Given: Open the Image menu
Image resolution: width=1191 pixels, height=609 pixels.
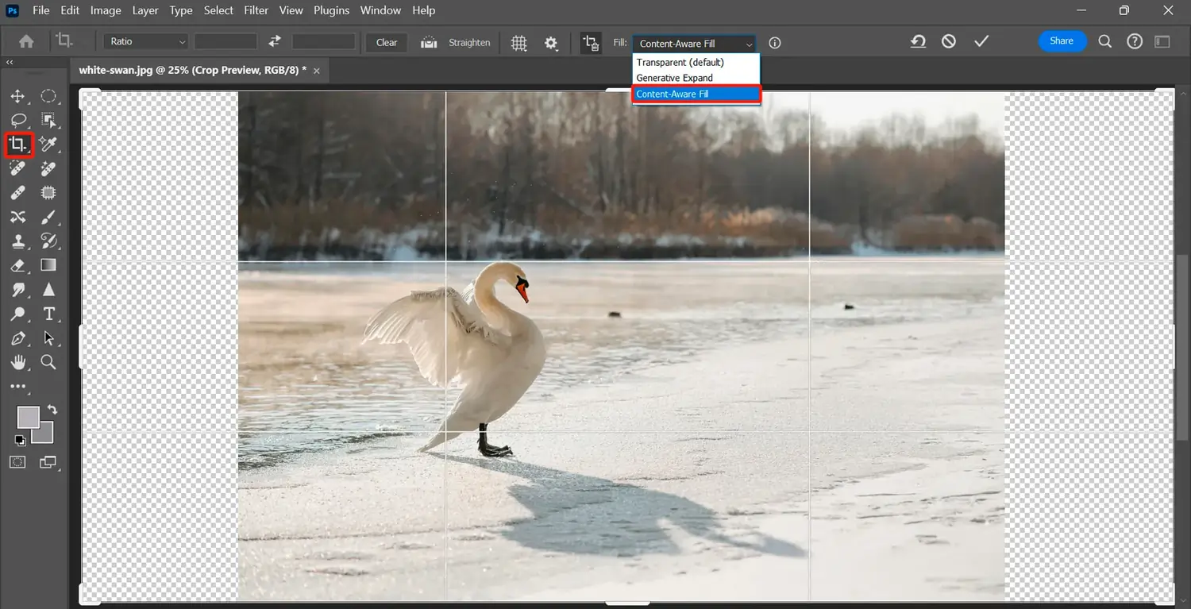Looking at the screenshot, I should [x=106, y=10].
